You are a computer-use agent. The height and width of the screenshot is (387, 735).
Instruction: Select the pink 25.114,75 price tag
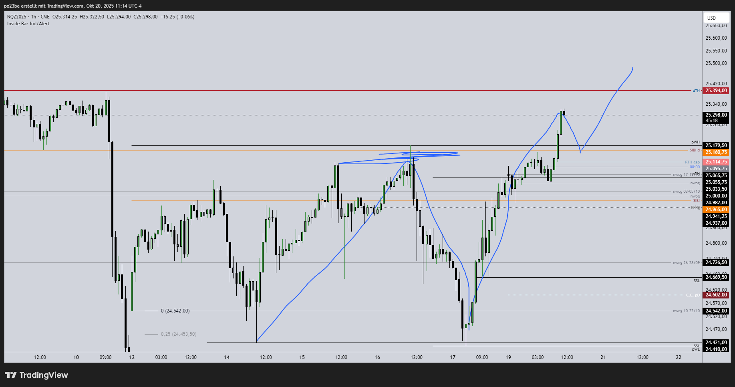pos(716,162)
